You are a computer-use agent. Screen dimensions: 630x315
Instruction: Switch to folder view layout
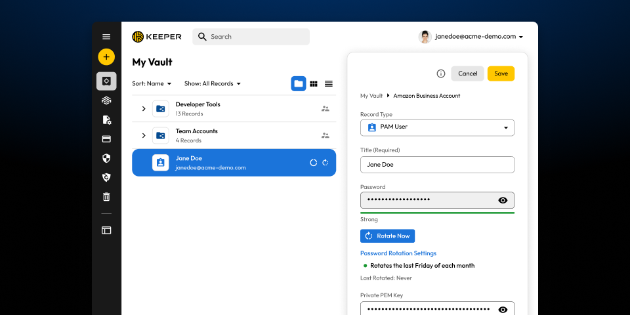tap(299, 83)
